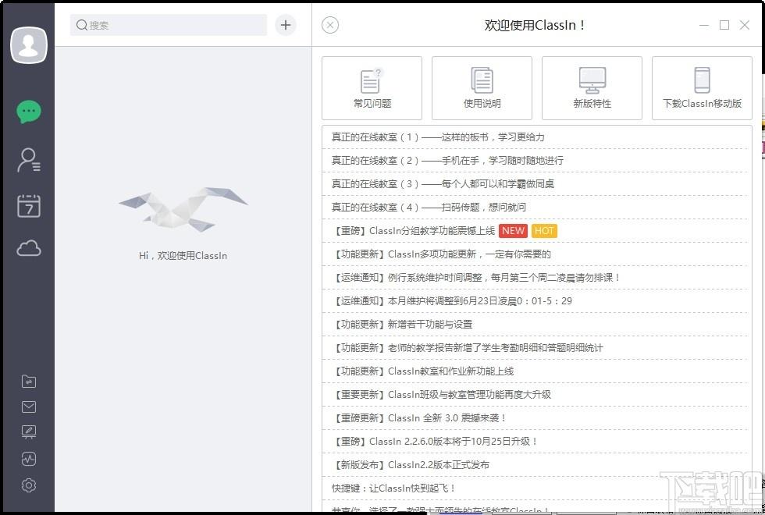Open the contacts list icon
765x515 pixels.
(x=29, y=160)
